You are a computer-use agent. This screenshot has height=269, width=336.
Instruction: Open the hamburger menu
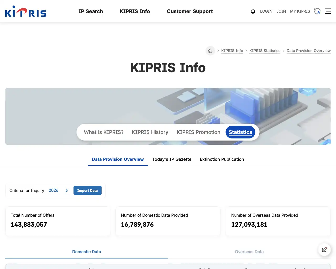328,11
